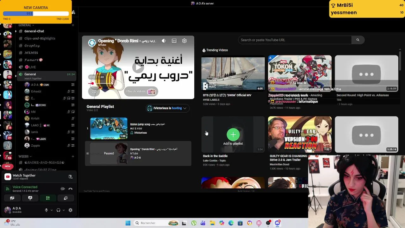Expand the 'iVictorious is hosting' dropdown
Viewport: 405px width, 228px height.
tap(167, 108)
